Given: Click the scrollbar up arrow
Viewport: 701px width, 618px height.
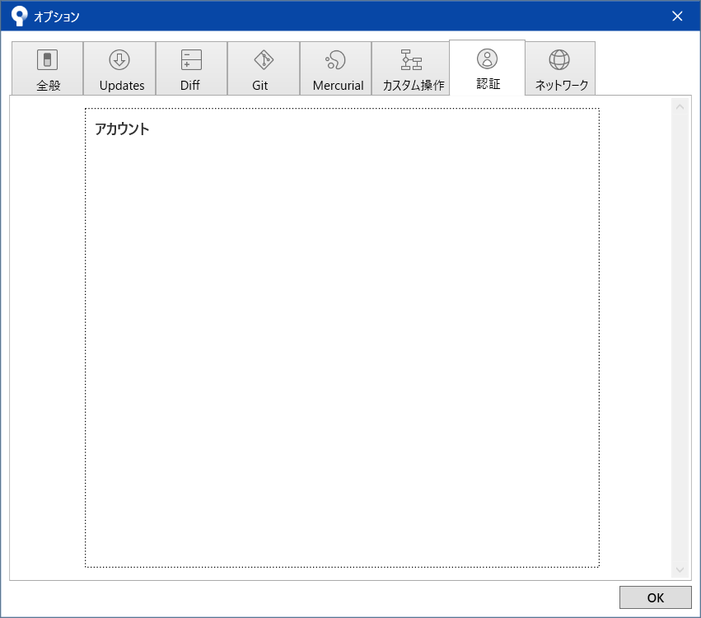Looking at the screenshot, I should click(x=680, y=107).
